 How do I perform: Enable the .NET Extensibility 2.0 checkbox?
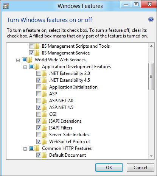point(39,73)
